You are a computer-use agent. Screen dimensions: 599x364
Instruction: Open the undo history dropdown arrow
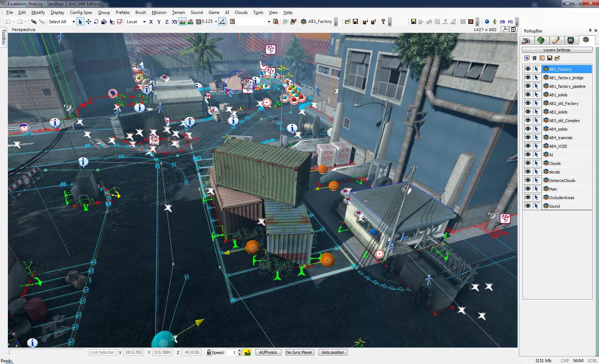tap(14, 21)
